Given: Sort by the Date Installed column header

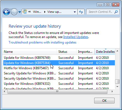Looking at the screenshot, I should coord(105,52).
